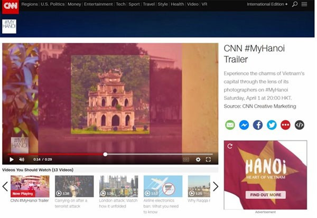
Task: Play the London attack video thumbnail
Action: [x=118, y=186]
